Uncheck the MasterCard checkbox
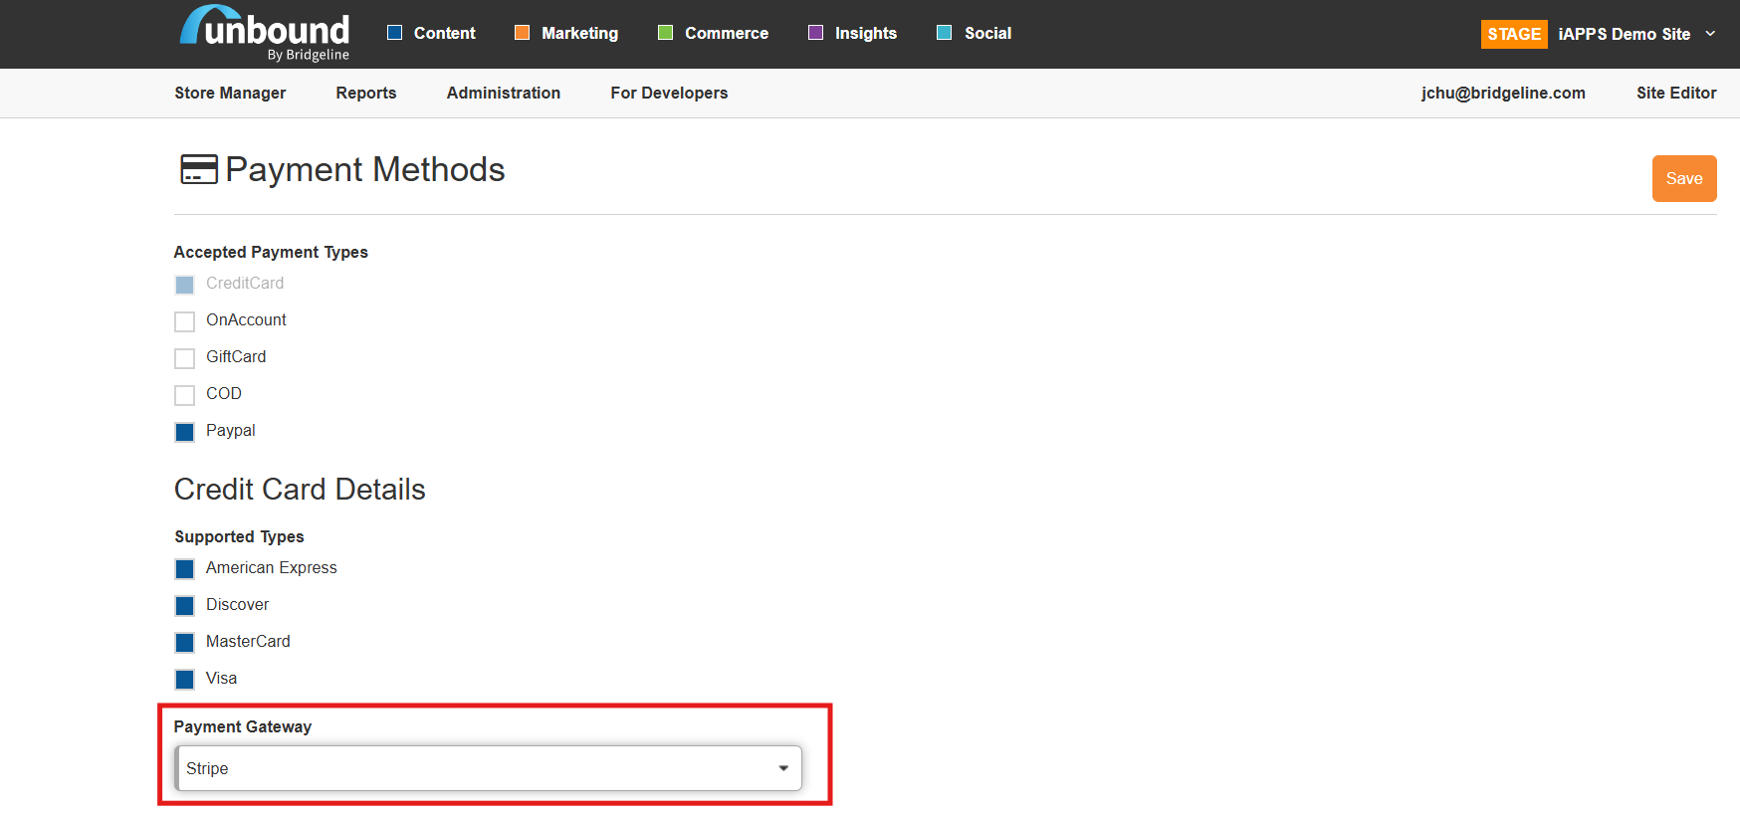This screenshot has height=816, width=1740. click(x=184, y=643)
